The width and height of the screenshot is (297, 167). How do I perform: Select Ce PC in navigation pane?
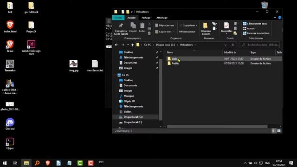[125, 75]
